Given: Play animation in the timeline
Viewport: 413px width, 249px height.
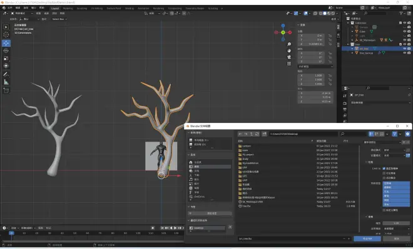Looking at the screenshot, I should 175,228.
